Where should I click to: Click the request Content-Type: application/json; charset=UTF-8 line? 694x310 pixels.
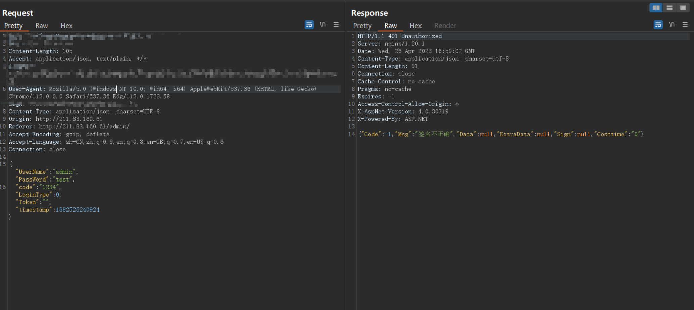tap(84, 111)
